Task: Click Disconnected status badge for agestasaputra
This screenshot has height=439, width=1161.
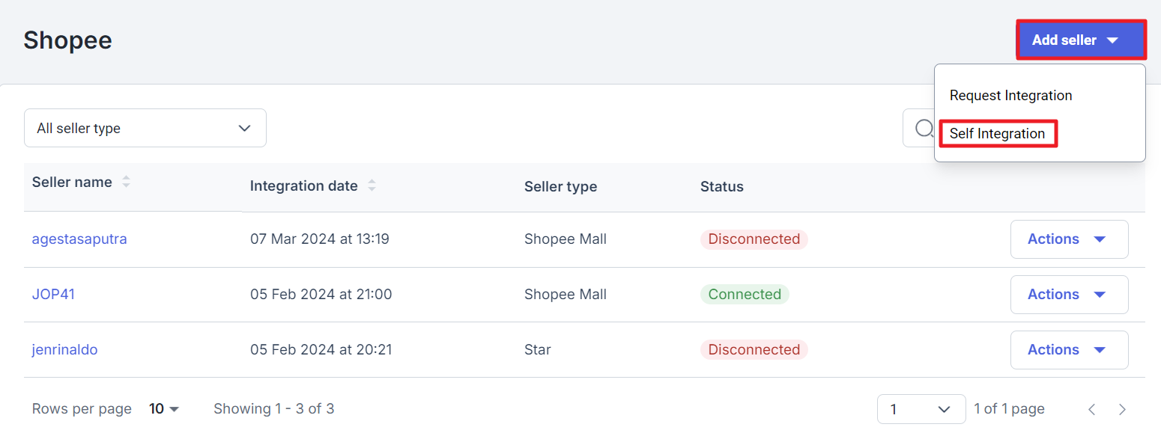Action: click(754, 239)
